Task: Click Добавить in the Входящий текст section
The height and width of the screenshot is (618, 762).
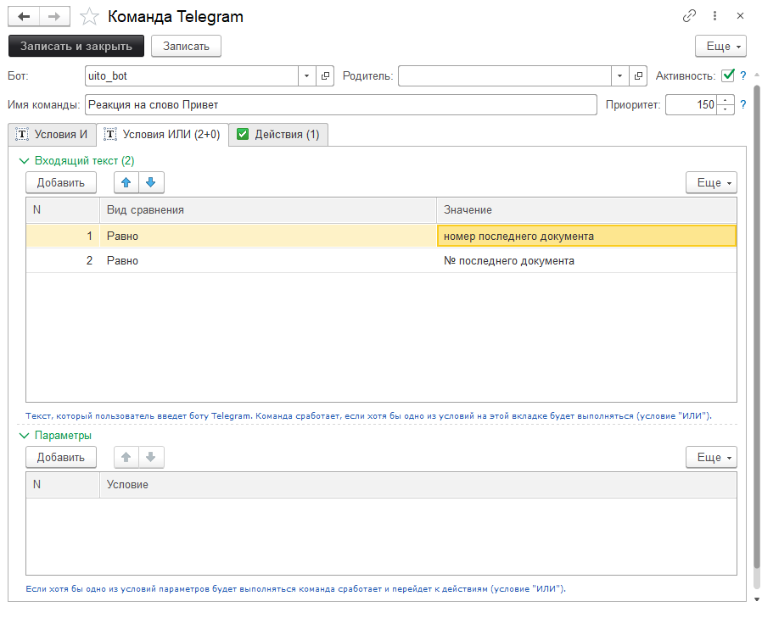Action: [61, 182]
